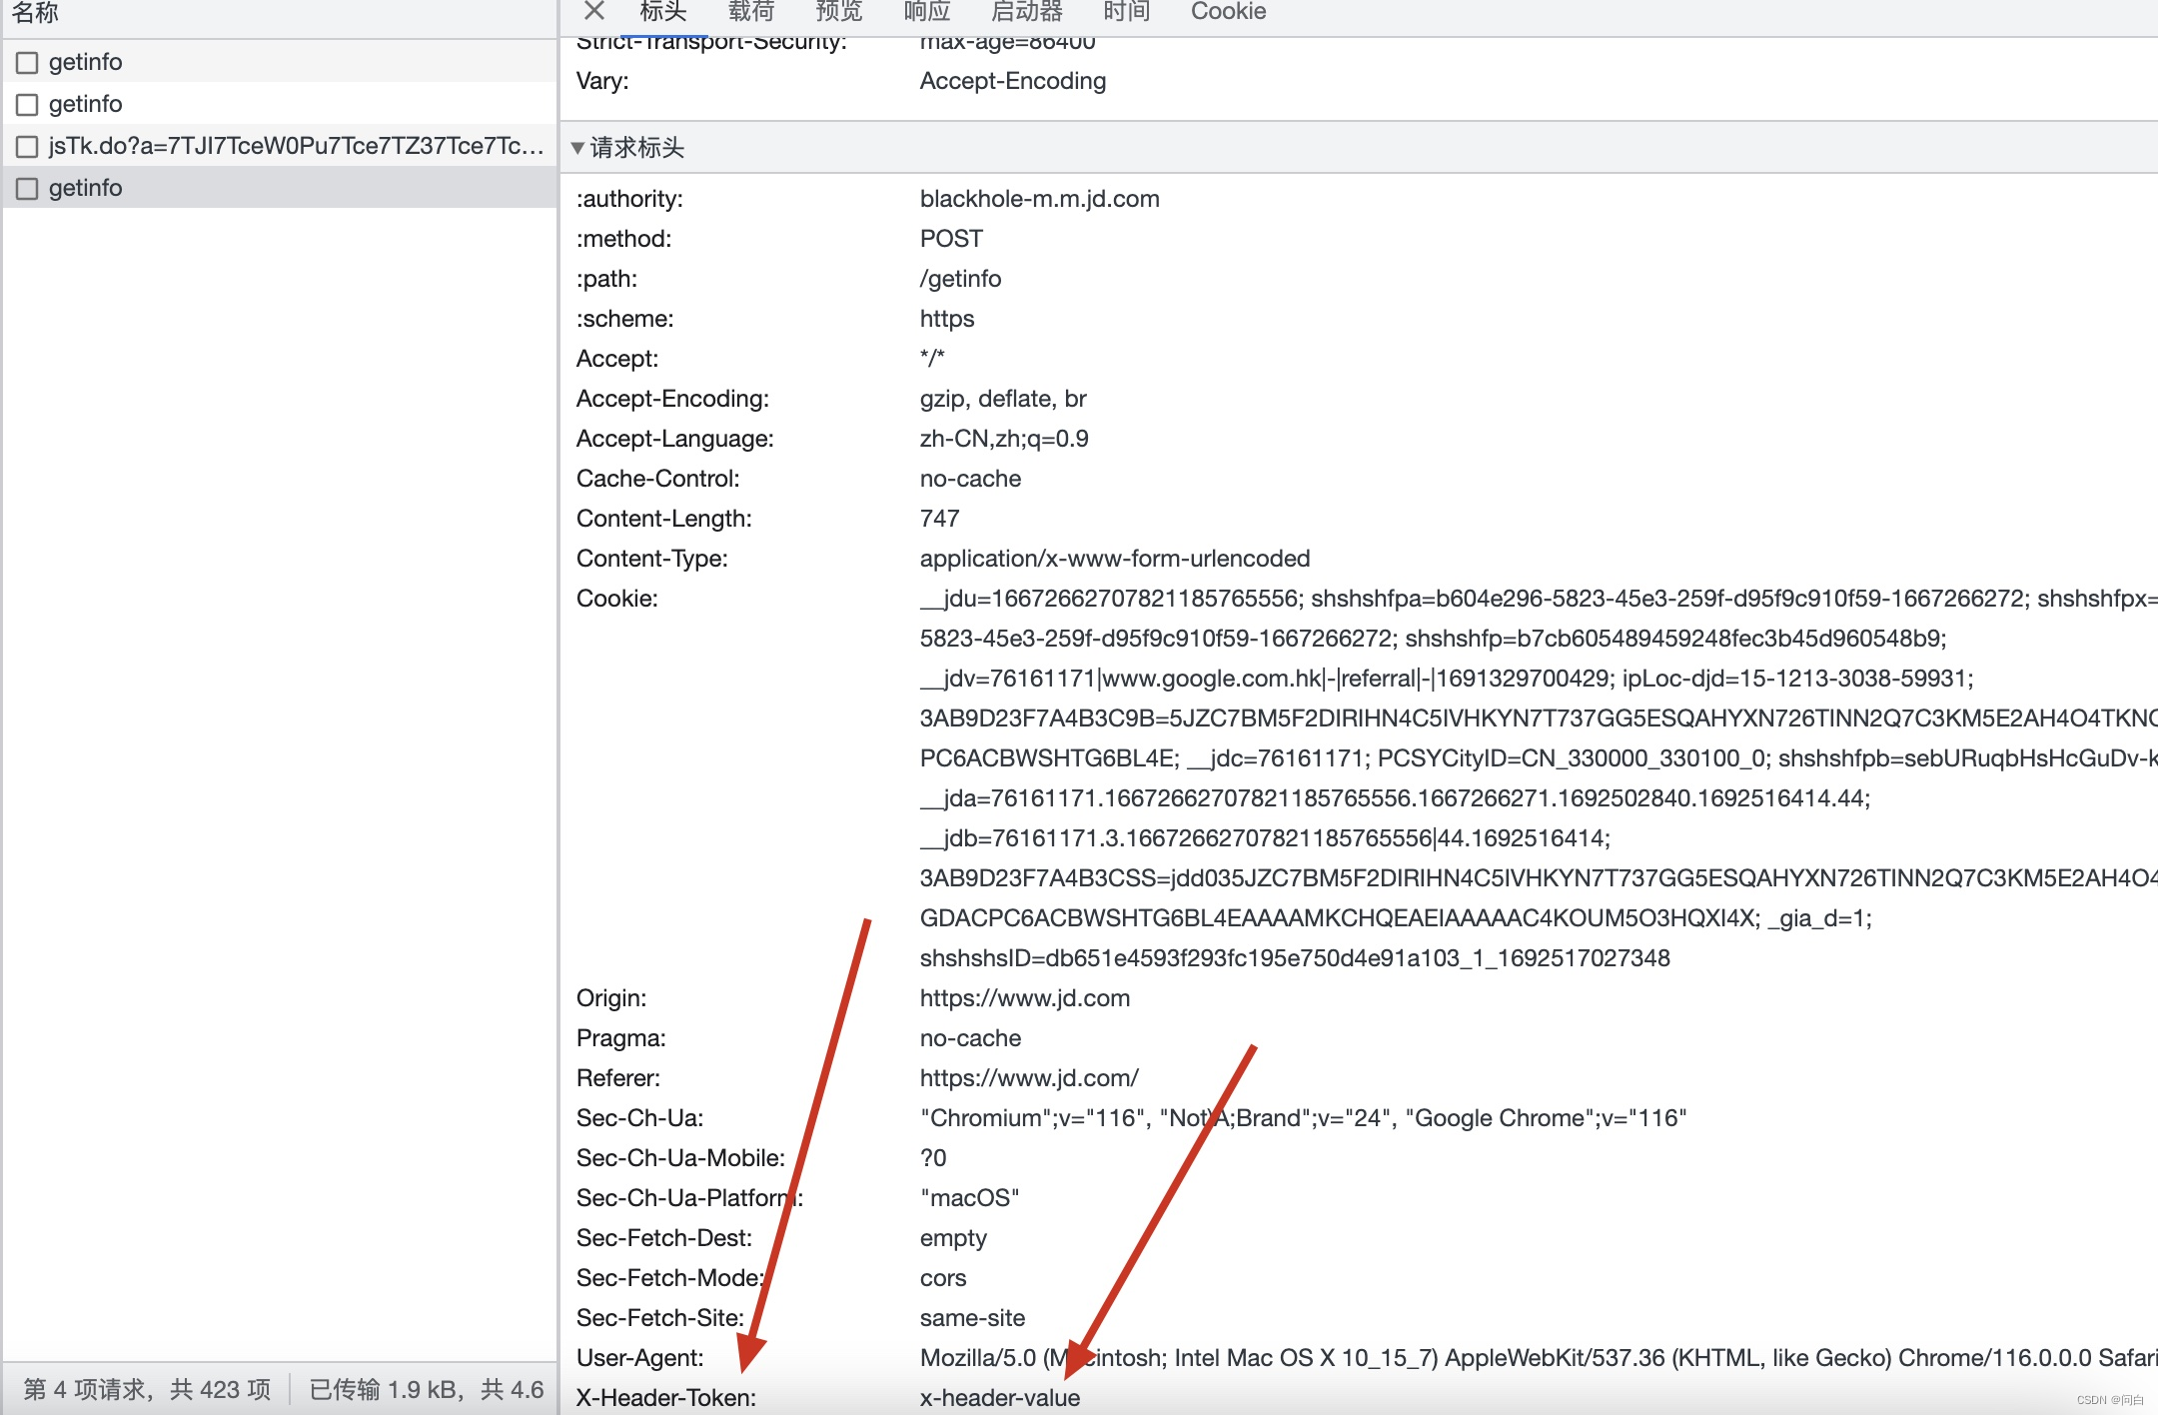Tick the checkbox beside the jsTk.do request
The width and height of the screenshot is (2158, 1415).
click(27, 147)
